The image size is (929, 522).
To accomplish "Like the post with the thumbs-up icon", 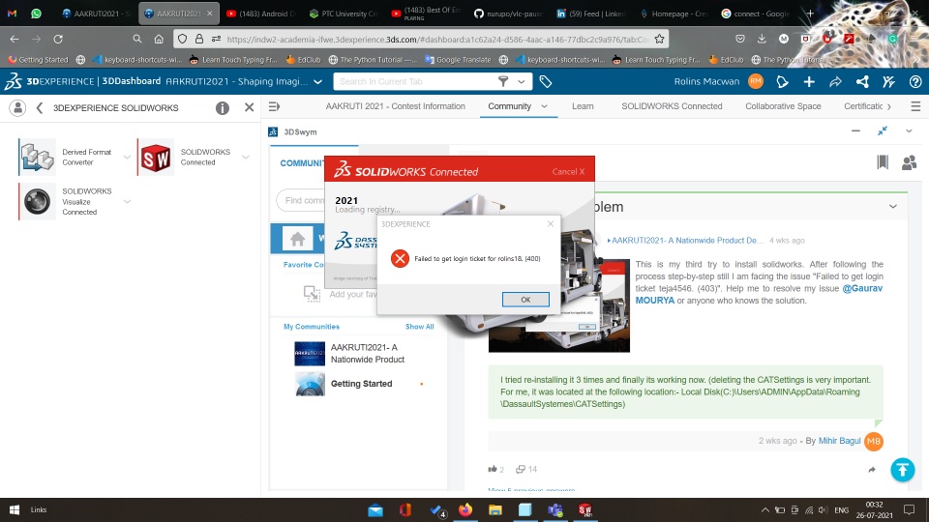I will tap(493, 469).
